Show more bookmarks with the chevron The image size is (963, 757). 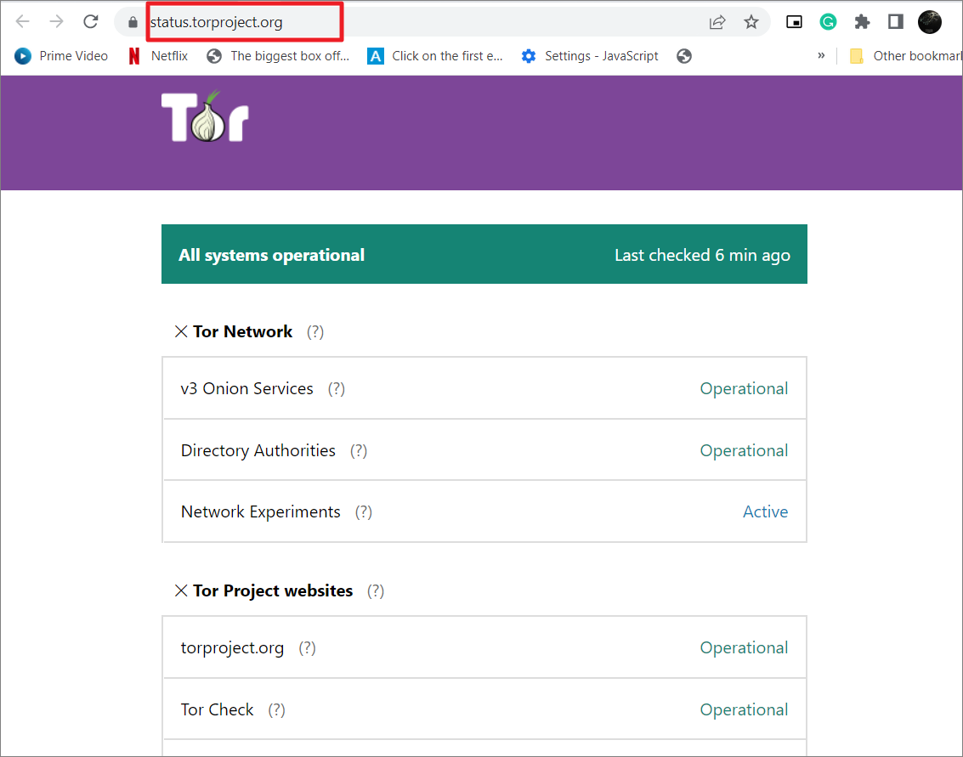821,56
